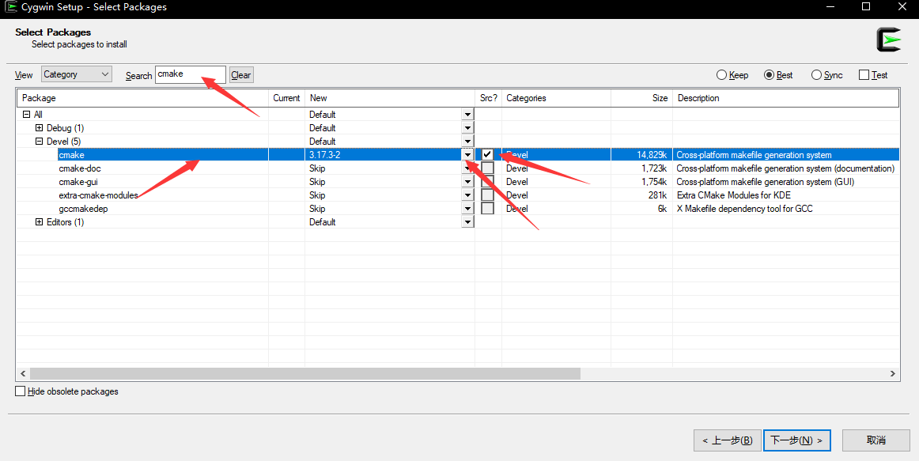Proceed with the 下一步(N) button

pos(797,440)
